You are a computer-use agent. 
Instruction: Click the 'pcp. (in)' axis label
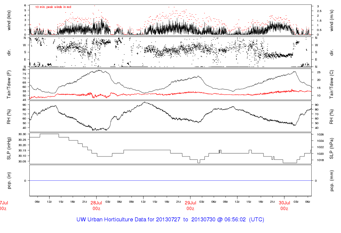pos(9,180)
